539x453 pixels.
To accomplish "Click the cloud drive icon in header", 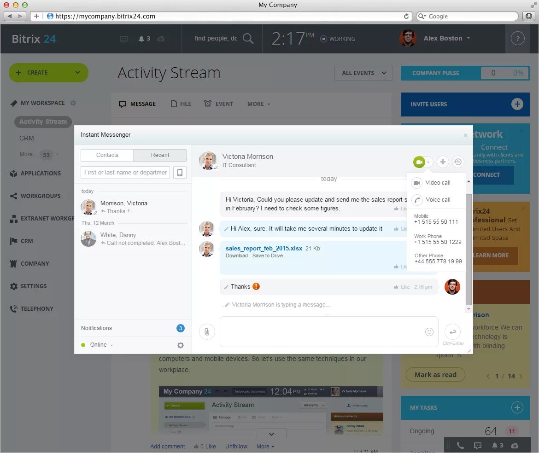I will [160, 39].
